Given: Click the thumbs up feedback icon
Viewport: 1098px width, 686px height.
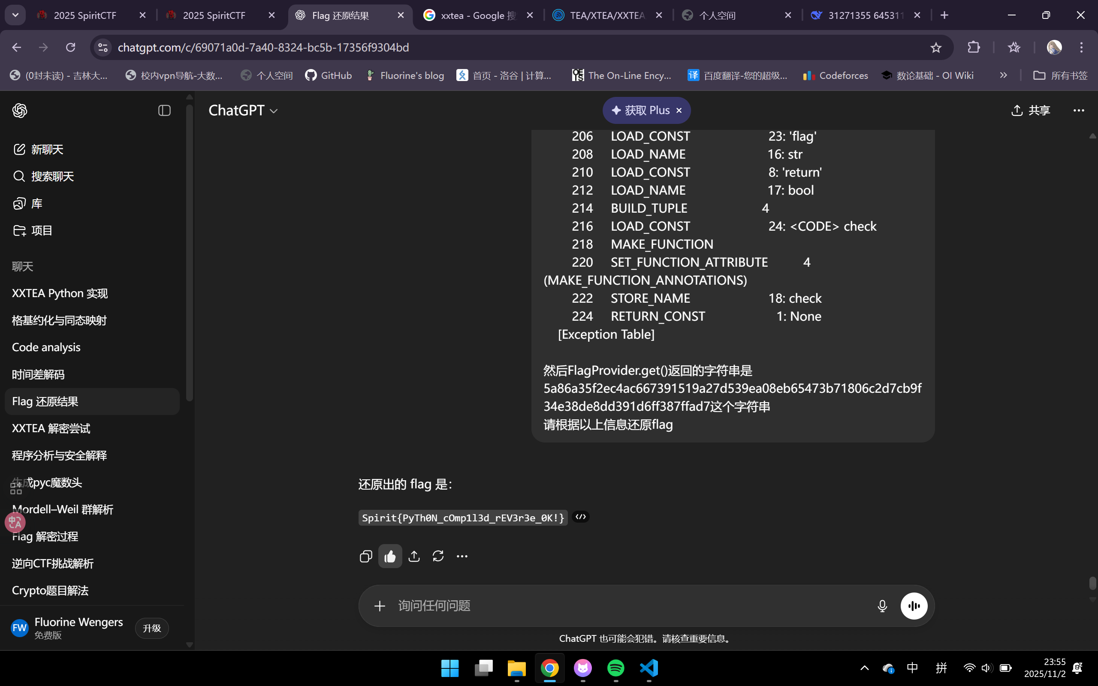Looking at the screenshot, I should pos(390,556).
